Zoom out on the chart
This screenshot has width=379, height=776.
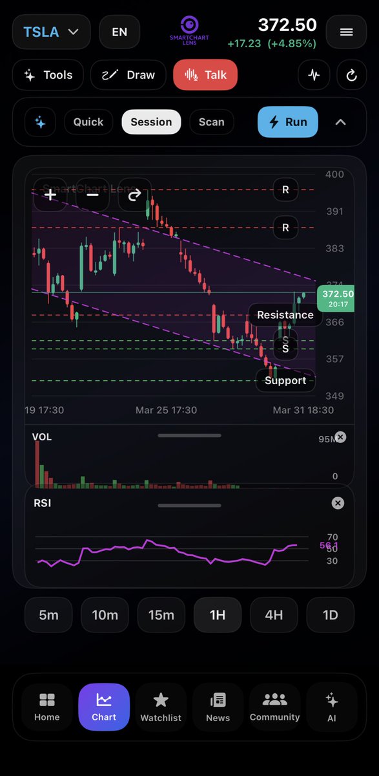click(92, 195)
